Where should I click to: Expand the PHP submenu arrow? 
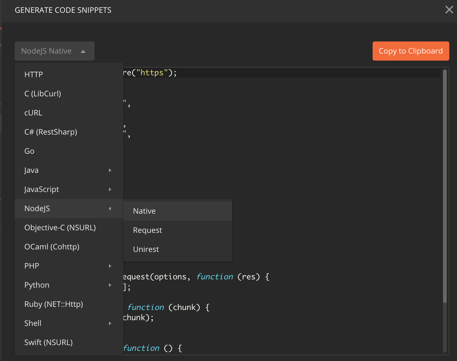110,266
